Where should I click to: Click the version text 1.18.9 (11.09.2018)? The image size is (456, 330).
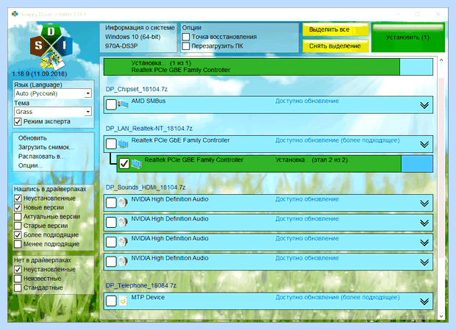[40, 73]
